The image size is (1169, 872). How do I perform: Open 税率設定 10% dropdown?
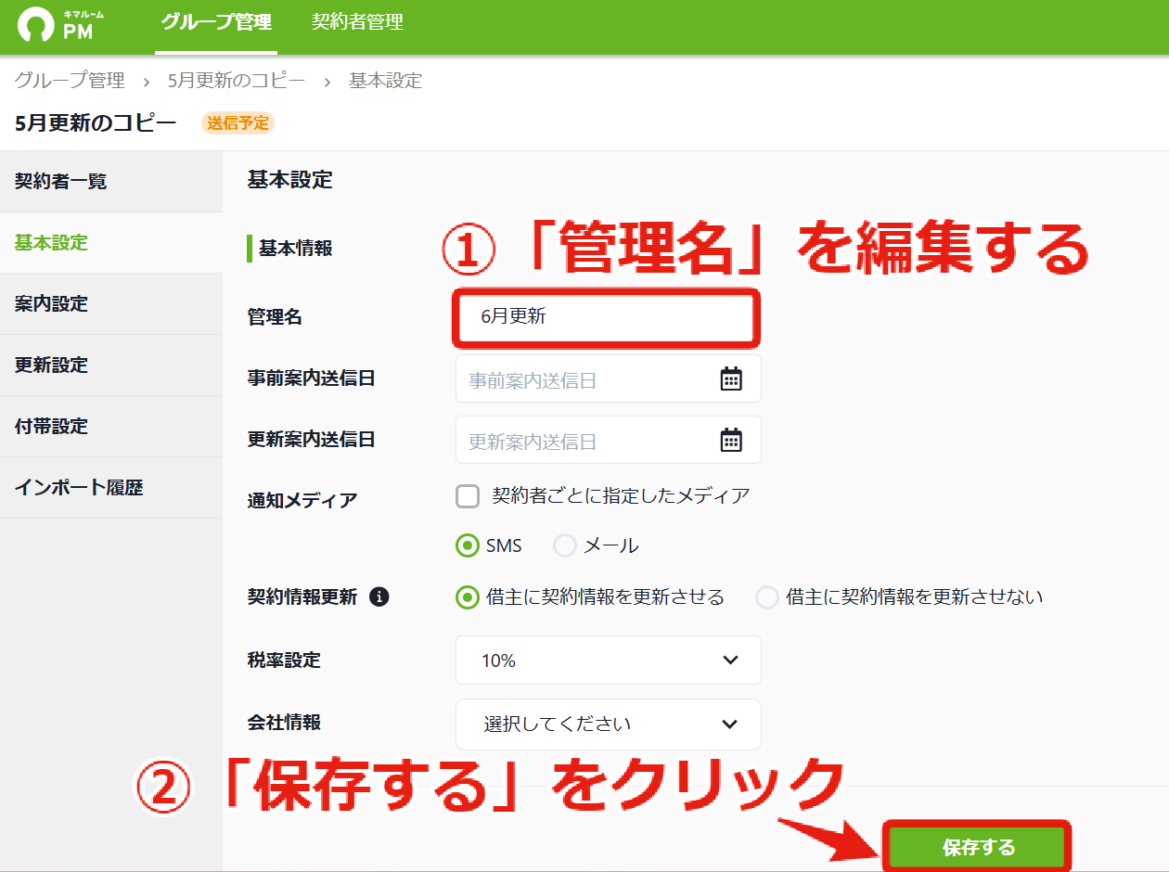pos(609,660)
